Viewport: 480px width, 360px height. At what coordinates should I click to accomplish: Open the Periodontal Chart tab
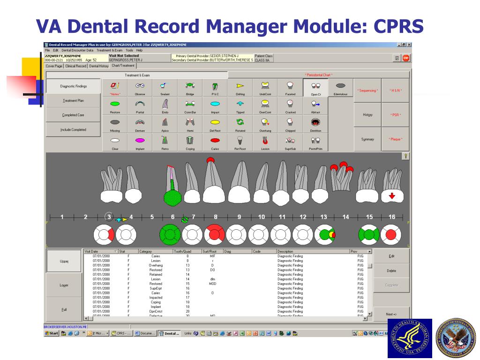point(319,75)
